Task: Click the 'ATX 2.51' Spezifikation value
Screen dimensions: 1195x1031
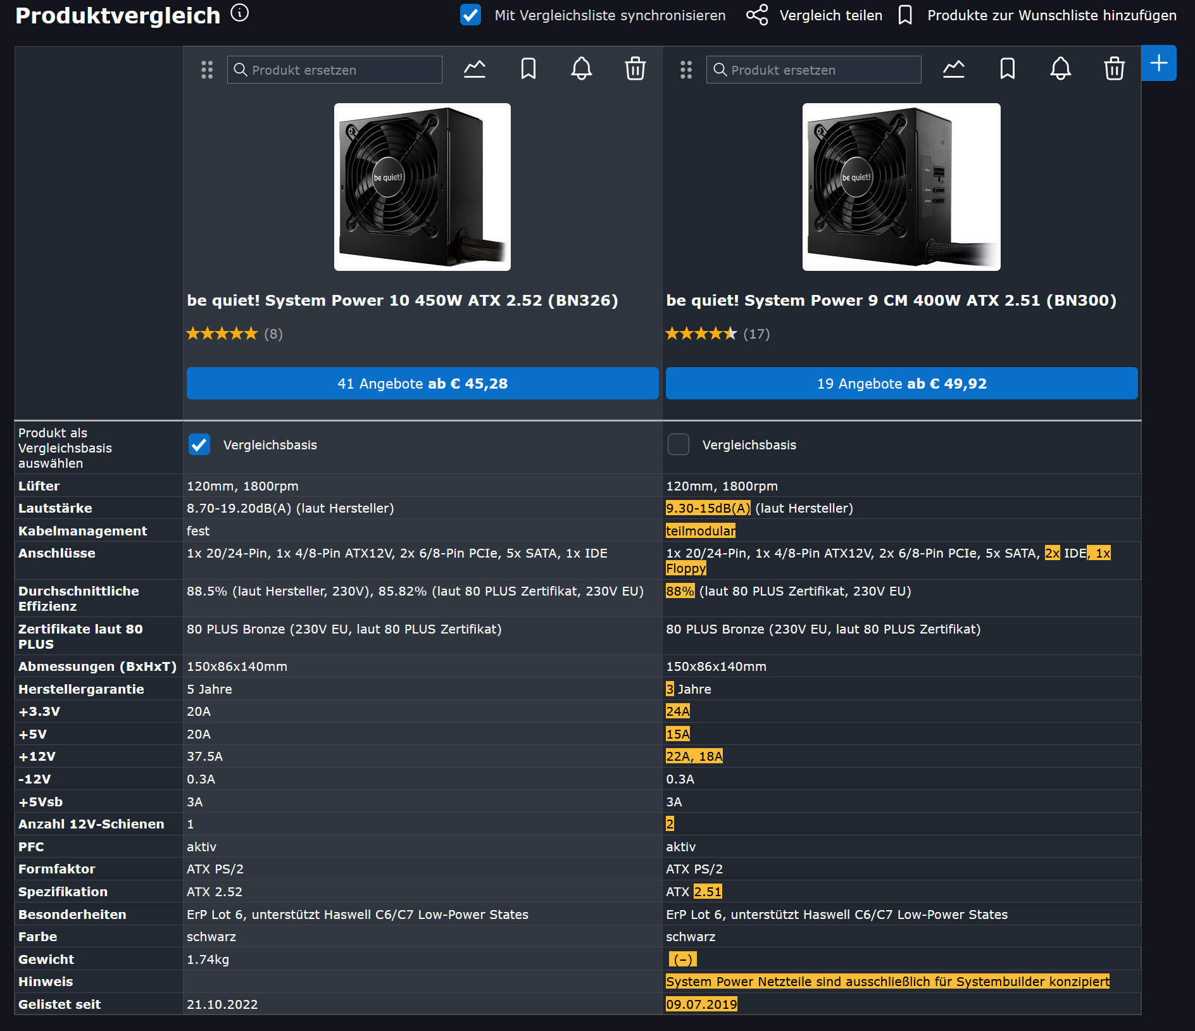Action: (694, 892)
